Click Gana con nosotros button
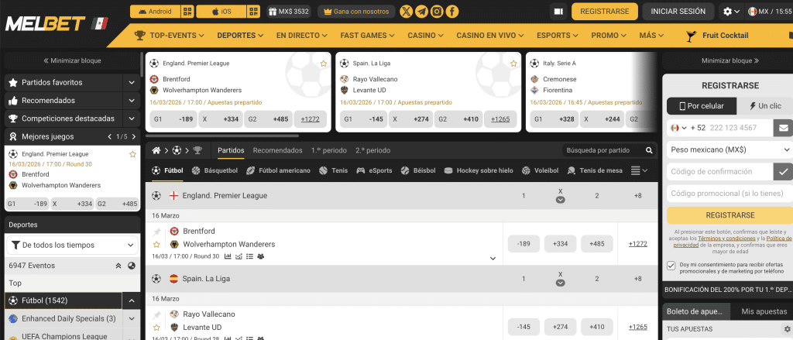Viewport: 793px width, 340px height. pyautogui.click(x=356, y=11)
